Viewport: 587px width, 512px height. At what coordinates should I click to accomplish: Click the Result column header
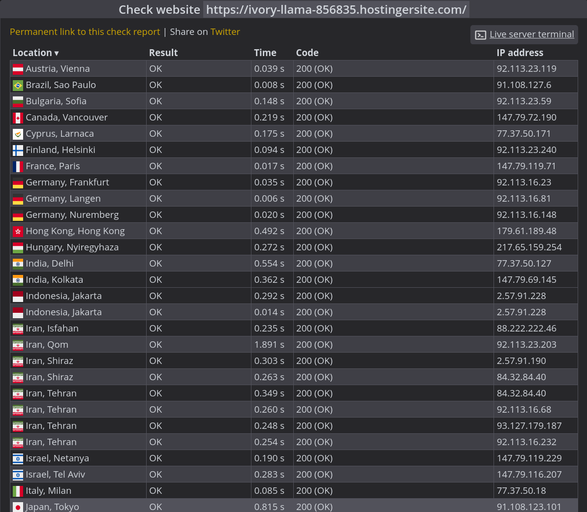click(x=163, y=53)
